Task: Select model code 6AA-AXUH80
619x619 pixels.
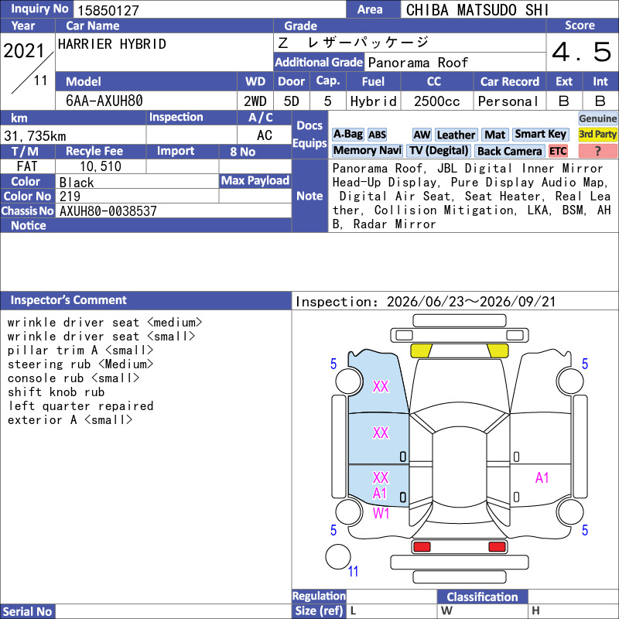Action: tap(104, 101)
